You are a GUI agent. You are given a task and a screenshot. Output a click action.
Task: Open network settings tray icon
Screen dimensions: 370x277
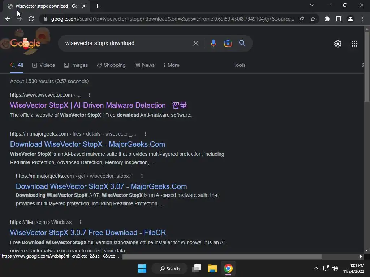(x=326, y=268)
